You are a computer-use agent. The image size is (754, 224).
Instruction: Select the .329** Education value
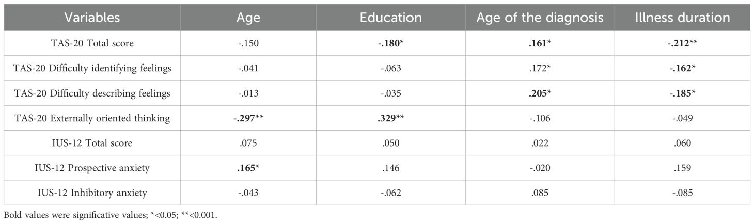click(x=390, y=118)
